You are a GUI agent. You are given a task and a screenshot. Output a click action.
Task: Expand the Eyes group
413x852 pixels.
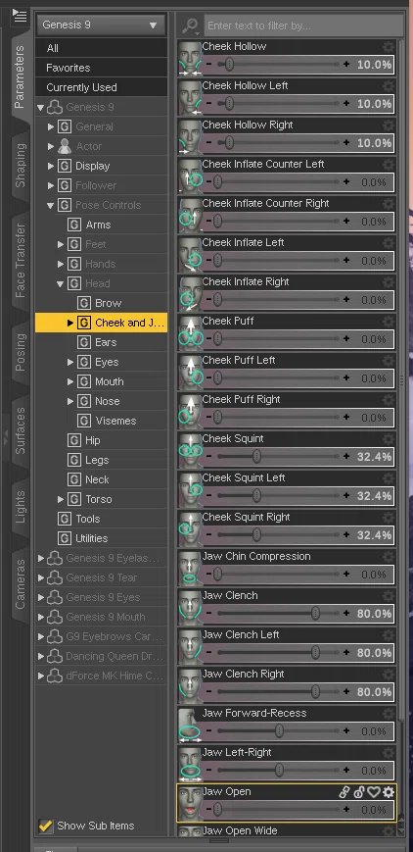tap(70, 362)
